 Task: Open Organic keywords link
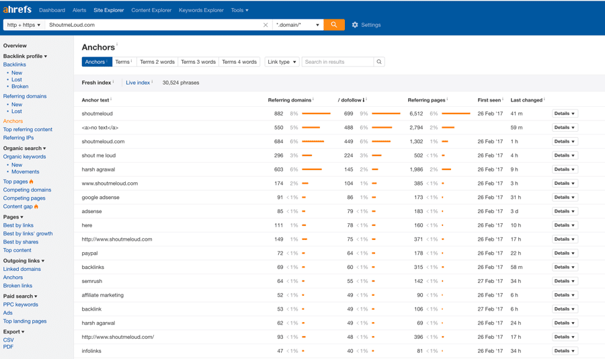25,157
